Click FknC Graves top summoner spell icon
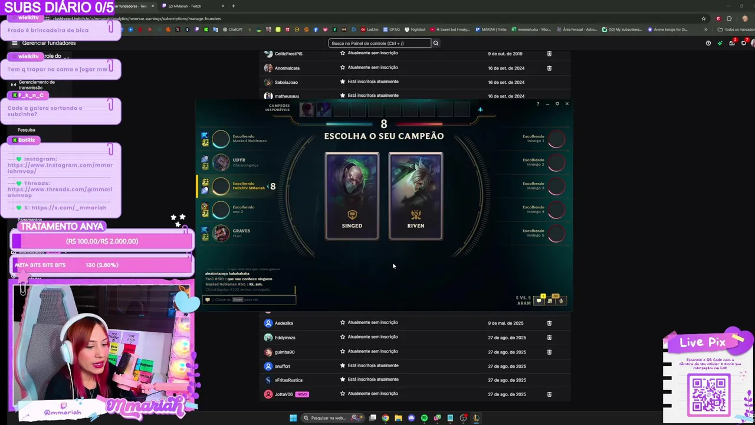 point(205,230)
